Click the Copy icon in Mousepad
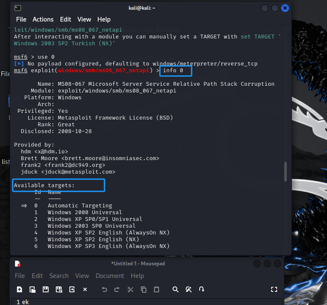327x305 pixels. pos(143,289)
